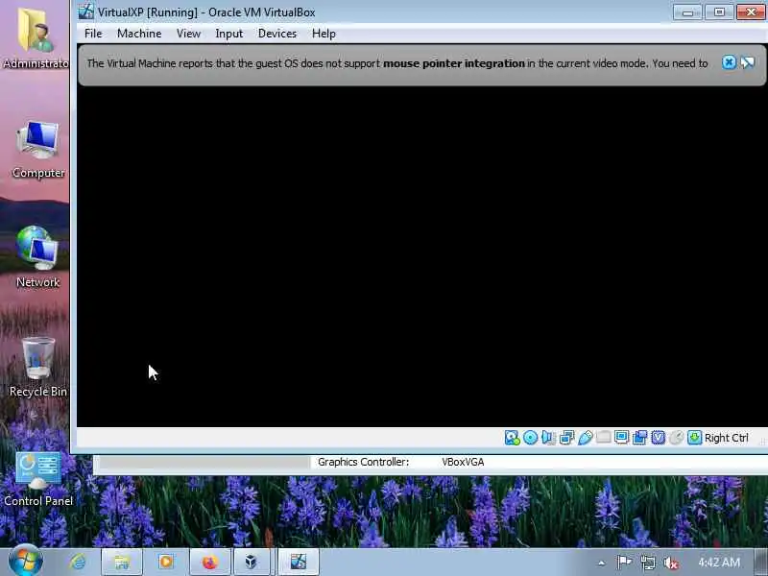
Task: Switch to the running VM taskbar button
Action: click(299, 562)
